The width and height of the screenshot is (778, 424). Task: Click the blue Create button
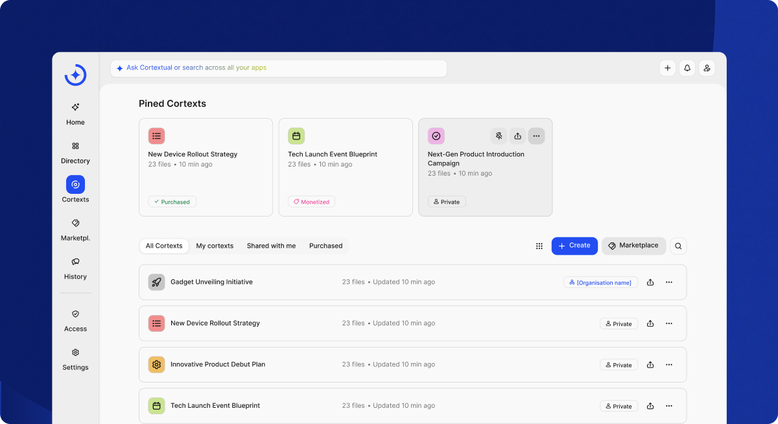pos(574,246)
